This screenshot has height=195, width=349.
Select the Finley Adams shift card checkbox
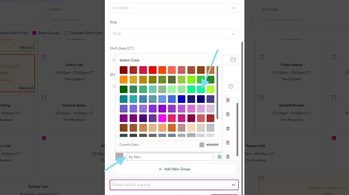click(262, 57)
